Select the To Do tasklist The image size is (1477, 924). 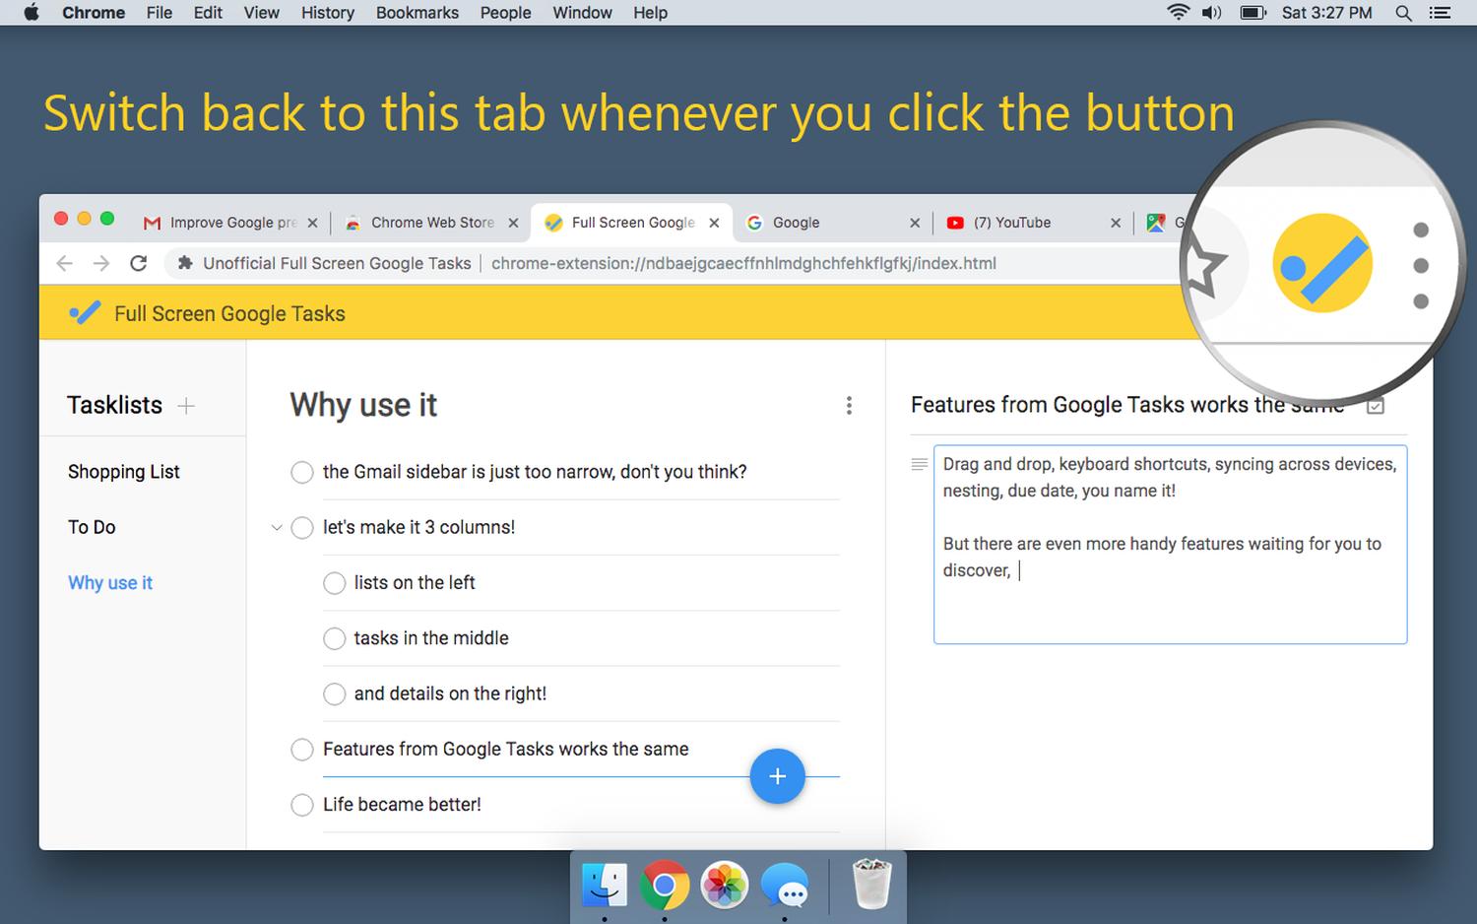92,527
